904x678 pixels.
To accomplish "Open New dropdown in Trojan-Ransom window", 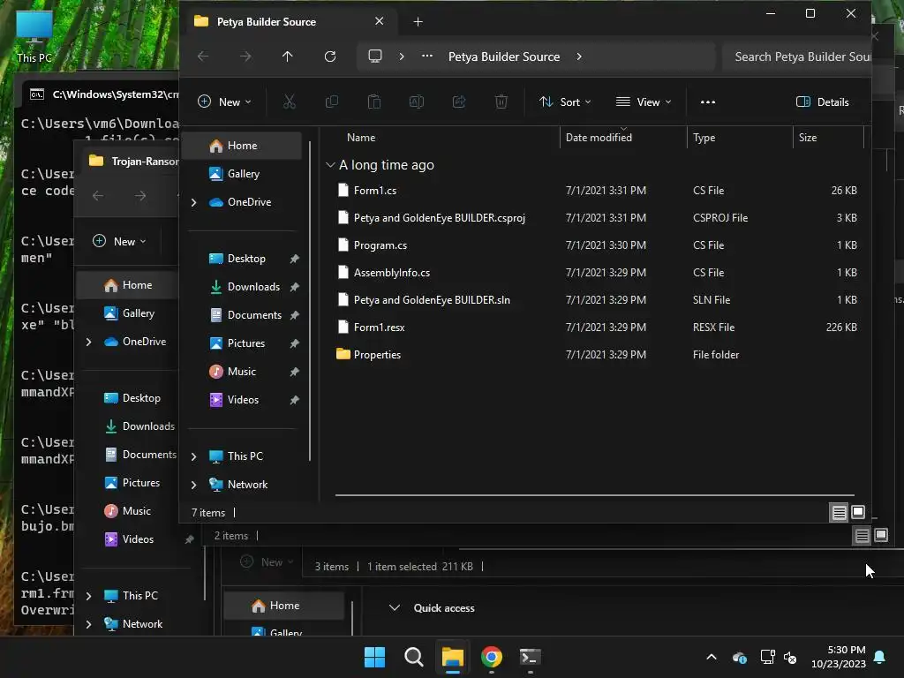I will [x=119, y=242].
